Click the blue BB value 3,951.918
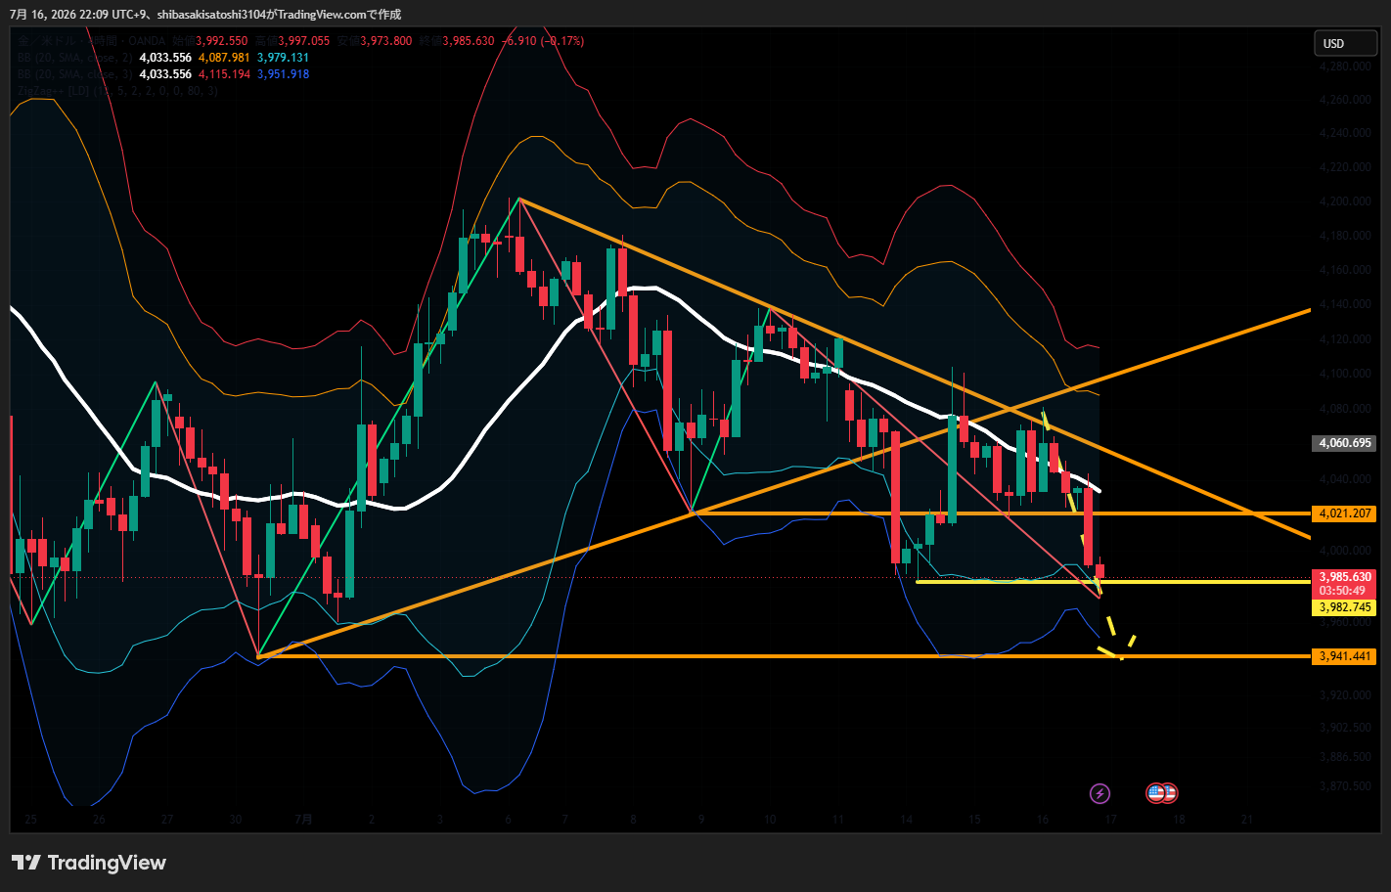 284,74
